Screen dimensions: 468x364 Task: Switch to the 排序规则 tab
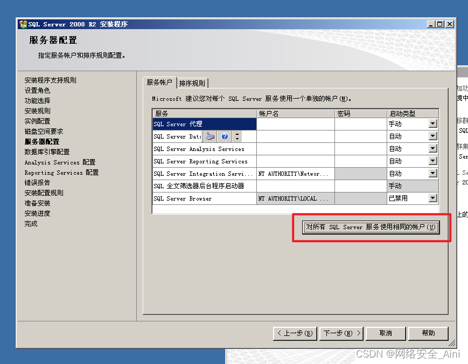(x=192, y=83)
